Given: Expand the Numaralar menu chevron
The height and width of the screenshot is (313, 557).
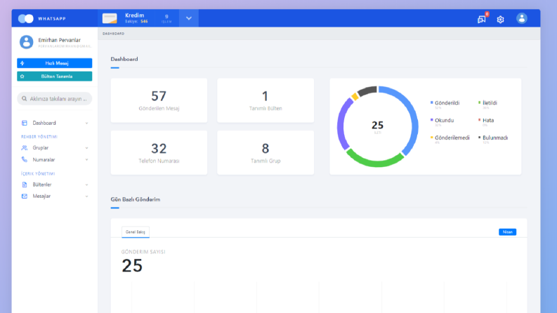Looking at the screenshot, I should coord(86,160).
